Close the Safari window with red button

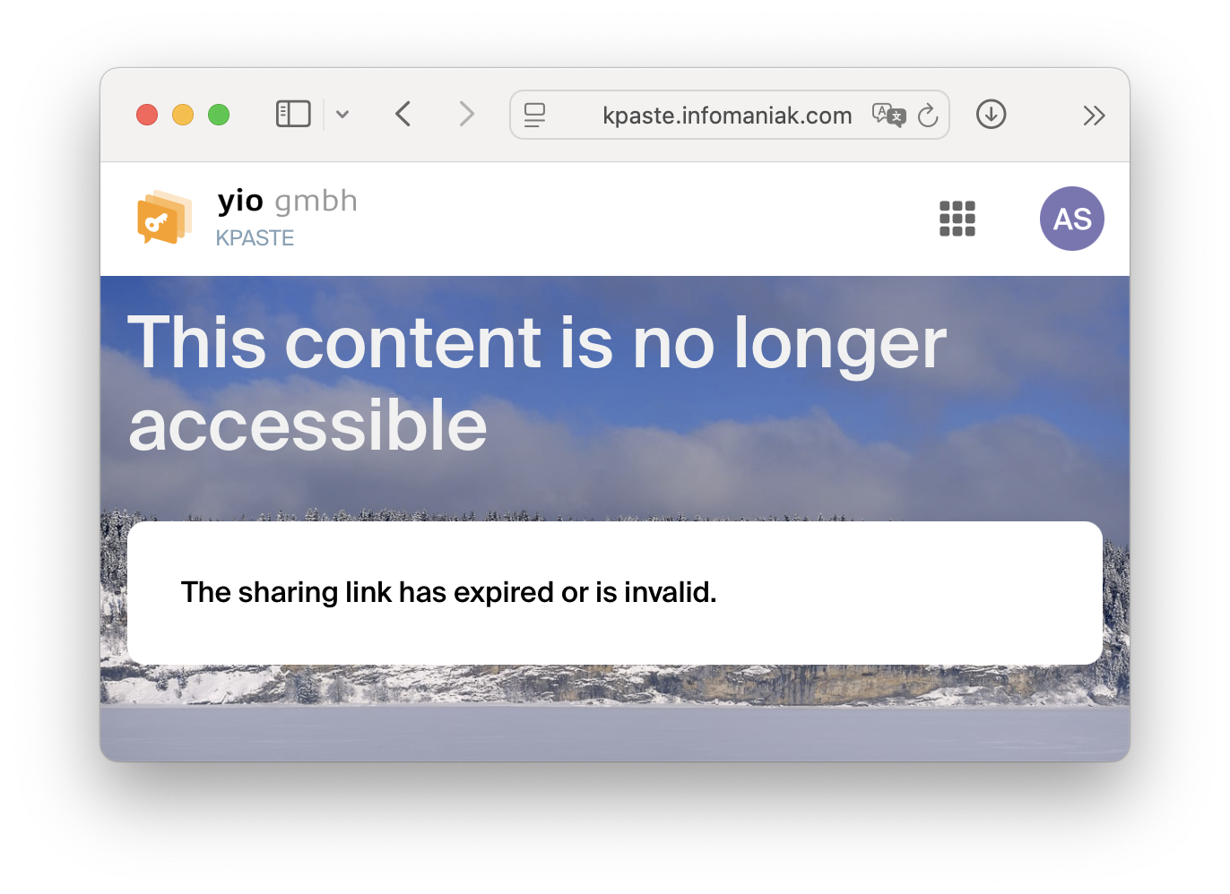[x=147, y=115]
